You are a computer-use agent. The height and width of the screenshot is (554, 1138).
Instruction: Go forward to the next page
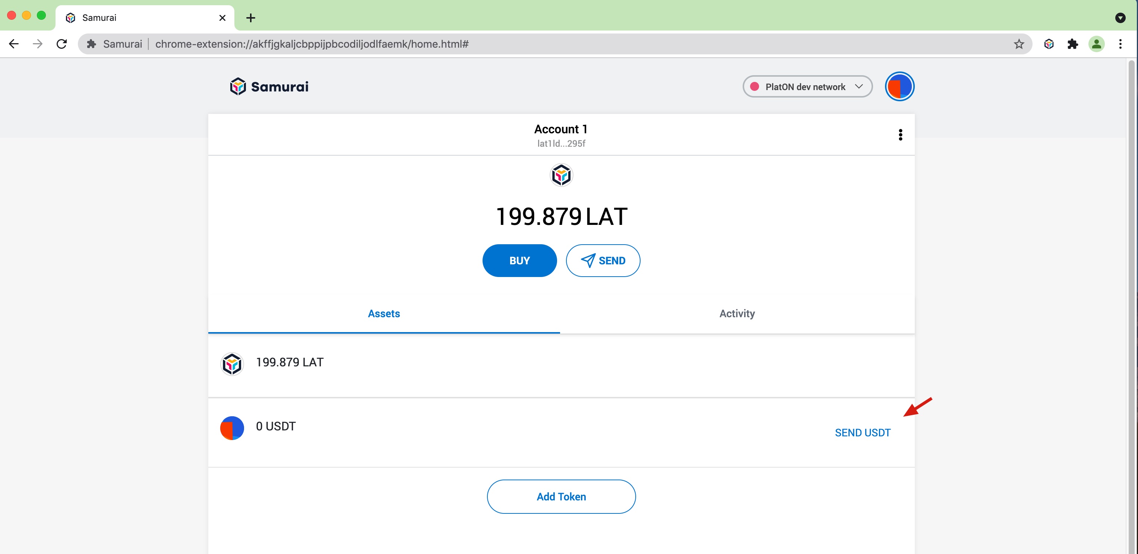(38, 44)
